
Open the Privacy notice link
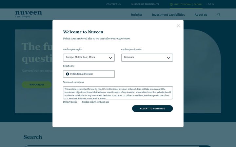pos(70,102)
